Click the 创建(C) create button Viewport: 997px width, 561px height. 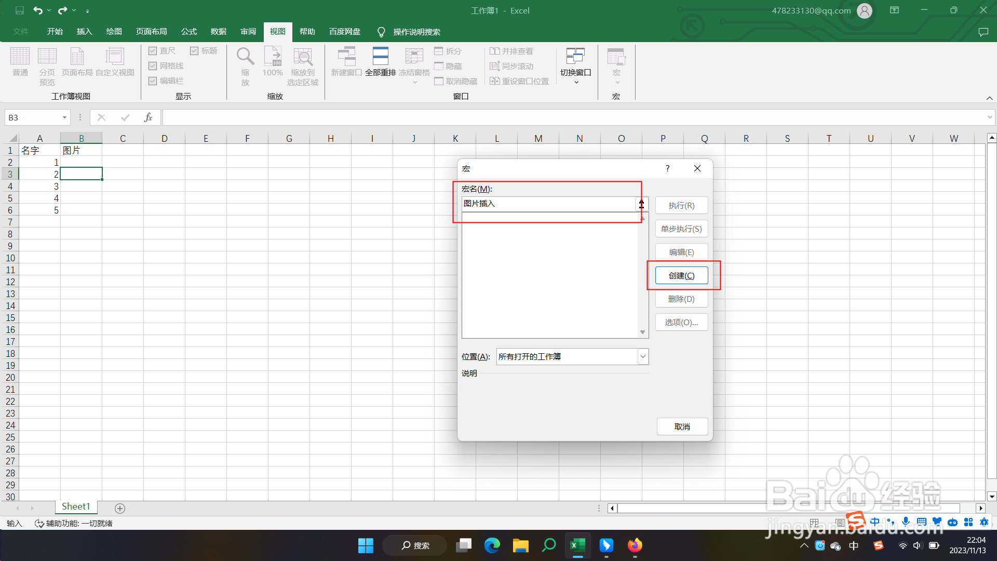click(681, 276)
